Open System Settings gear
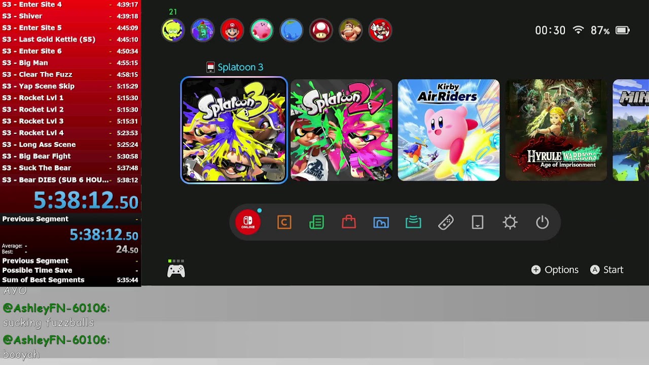 point(510,222)
